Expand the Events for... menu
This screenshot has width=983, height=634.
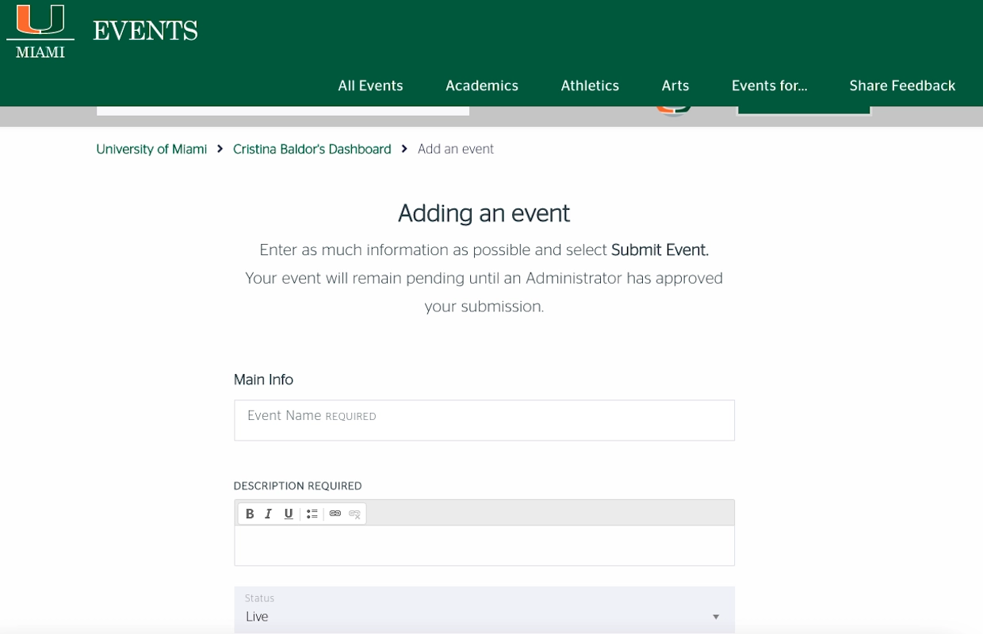pos(769,86)
